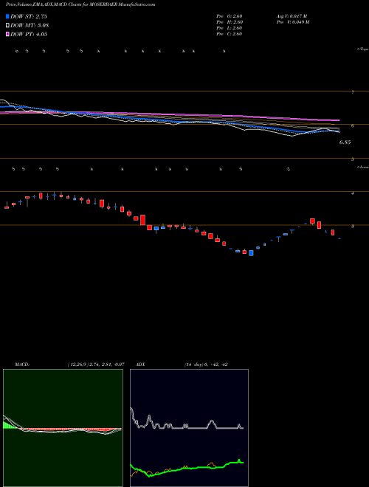The height and width of the screenshot is (487, 369).
Task: Click the blue DOW ST legend swatch
Action: [7, 16]
